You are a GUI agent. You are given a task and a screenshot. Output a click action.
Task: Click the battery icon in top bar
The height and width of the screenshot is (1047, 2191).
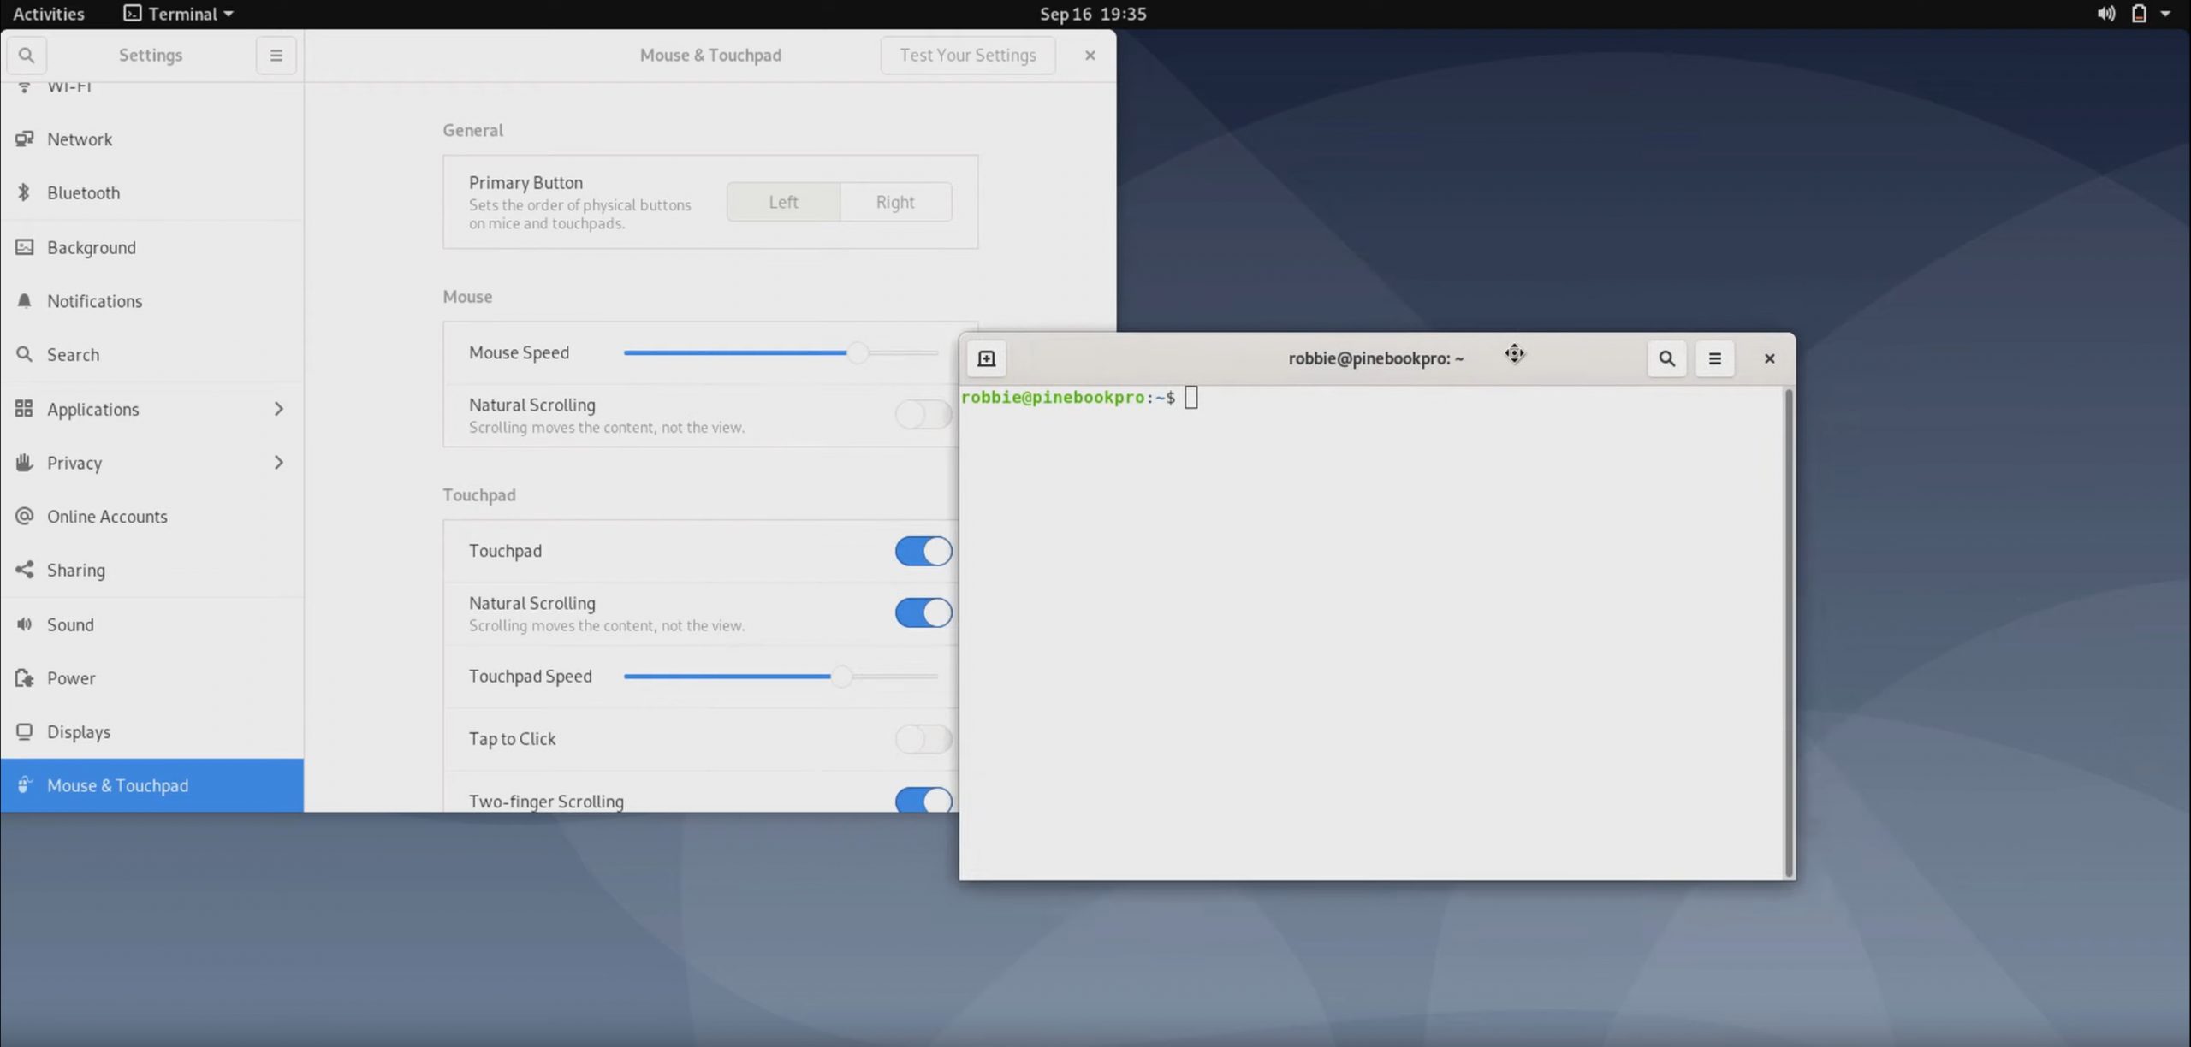click(2139, 14)
